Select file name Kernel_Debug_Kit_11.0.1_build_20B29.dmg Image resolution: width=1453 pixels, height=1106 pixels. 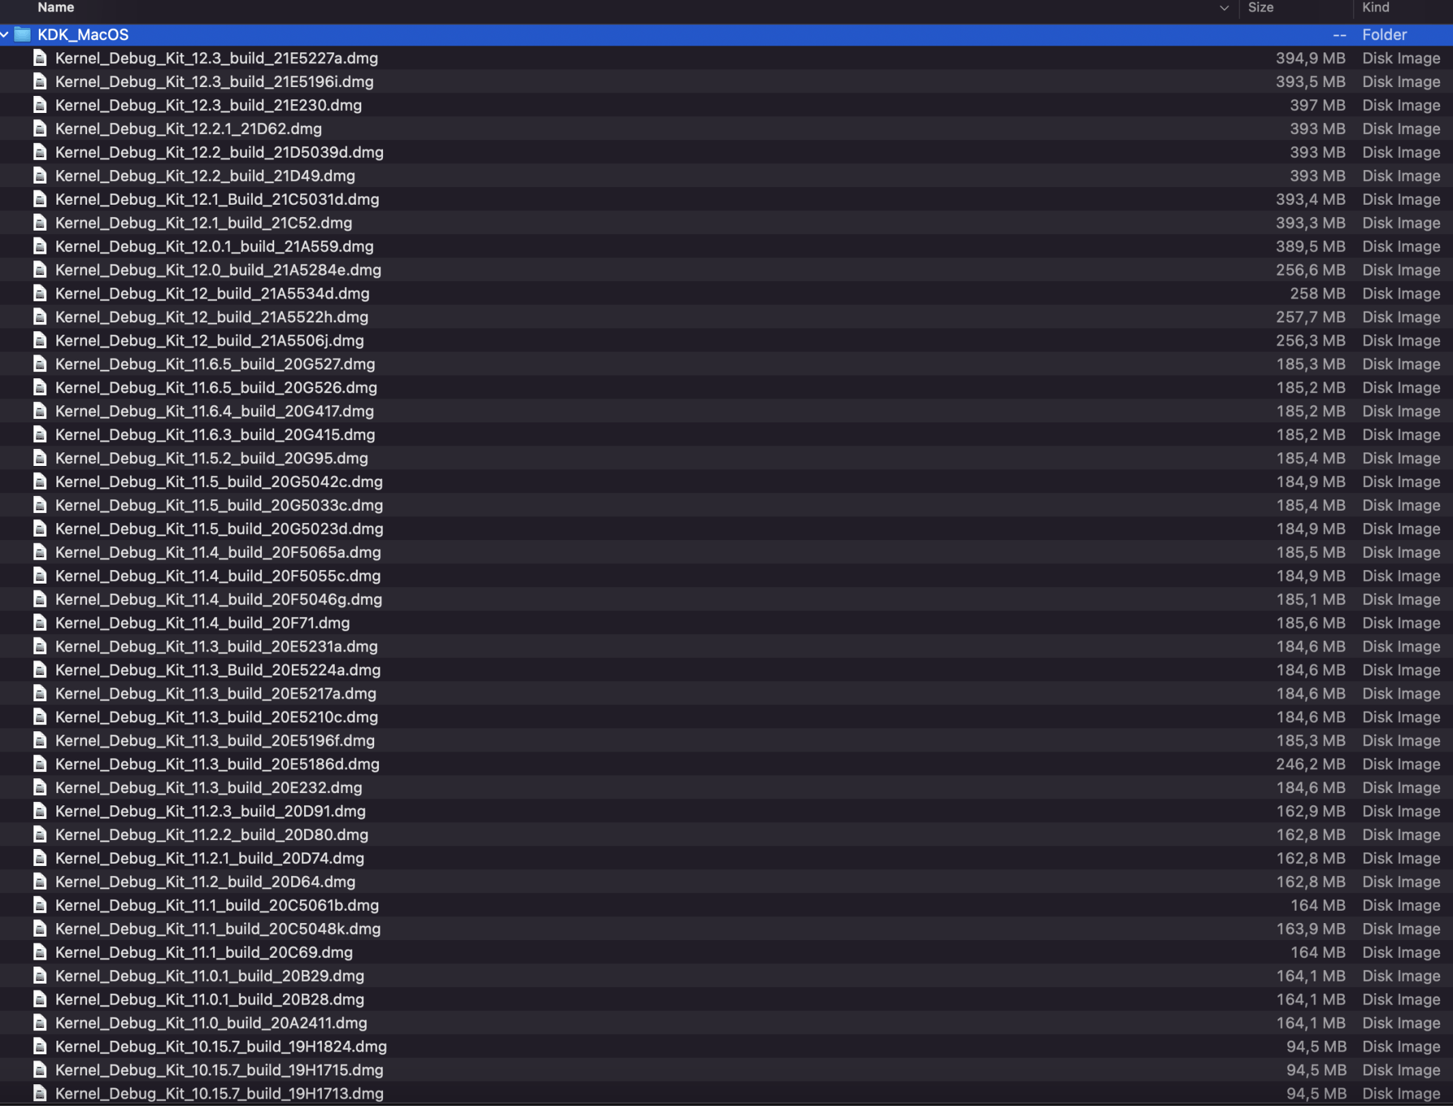(x=210, y=976)
